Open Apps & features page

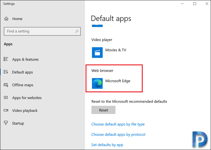tap(26, 59)
